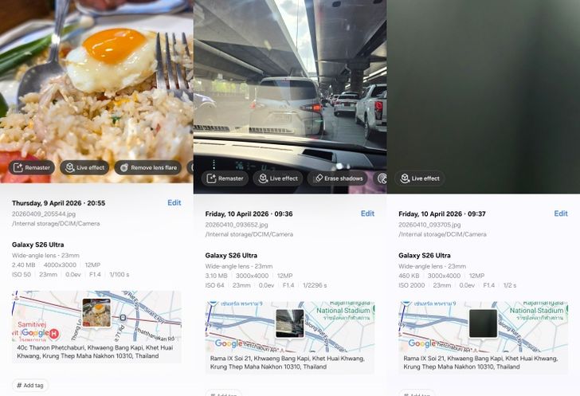This screenshot has height=396, width=580.
Task: Open dark photo thumbnail on the map
Action: point(483,323)
